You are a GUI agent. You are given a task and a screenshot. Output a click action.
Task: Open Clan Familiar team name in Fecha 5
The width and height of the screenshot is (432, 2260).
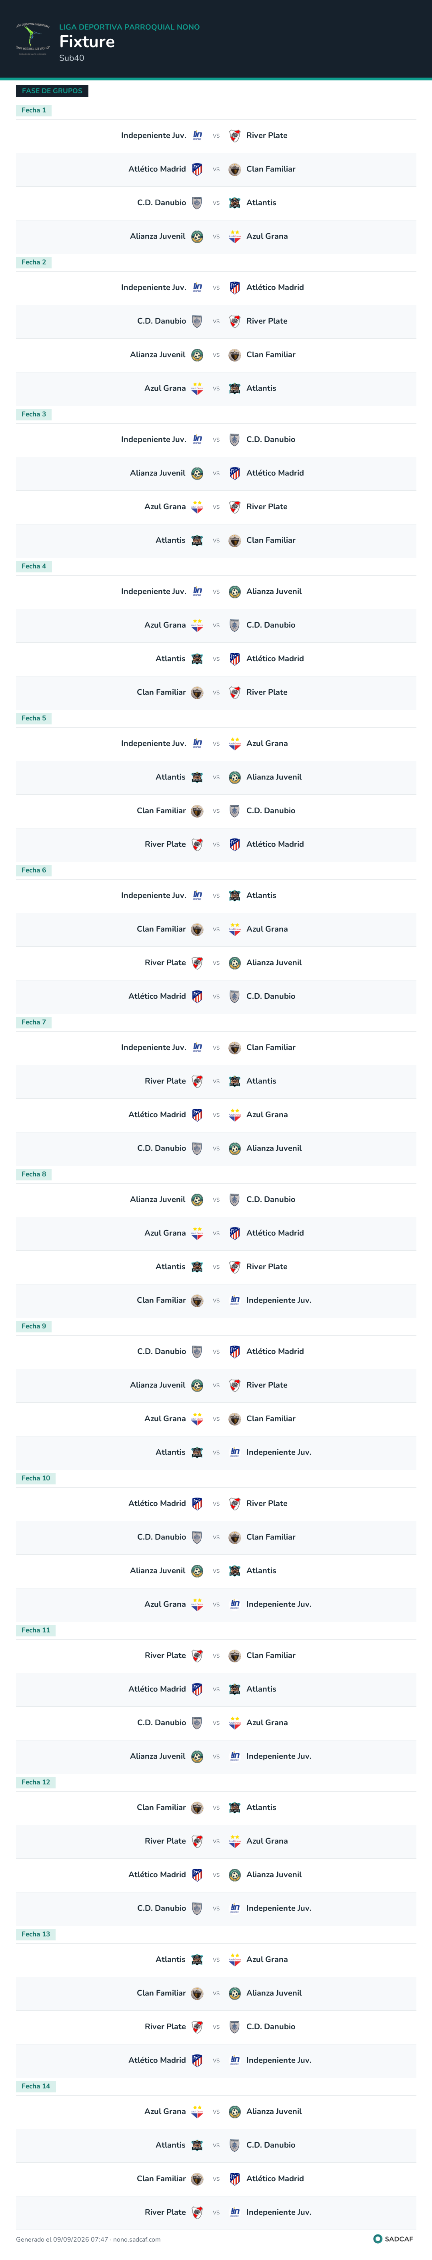click(x=162, y=811)
